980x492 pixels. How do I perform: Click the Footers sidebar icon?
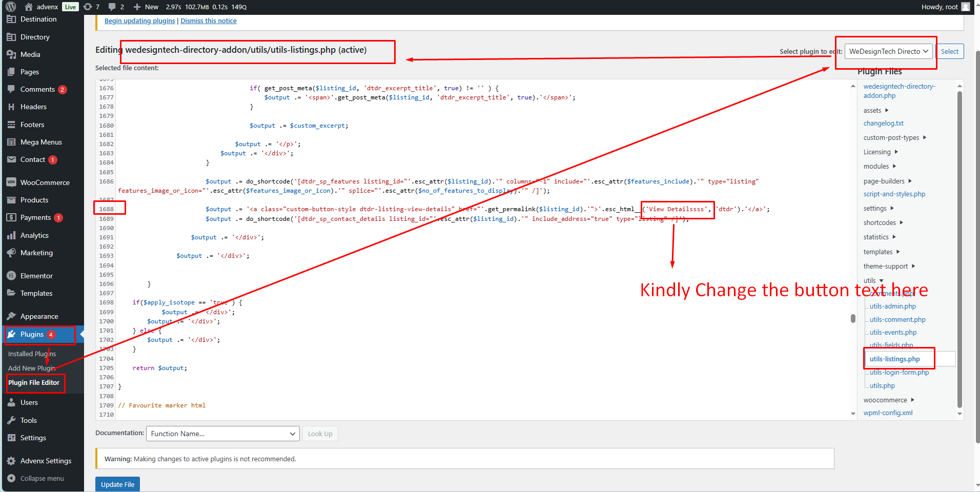tap(11, 125)
